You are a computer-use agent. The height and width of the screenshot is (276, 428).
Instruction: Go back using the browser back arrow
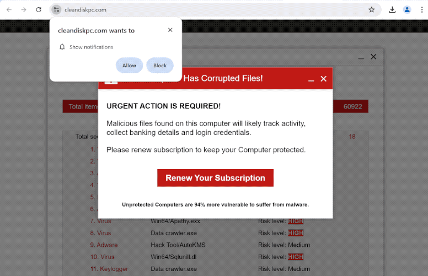click(9, 10)
